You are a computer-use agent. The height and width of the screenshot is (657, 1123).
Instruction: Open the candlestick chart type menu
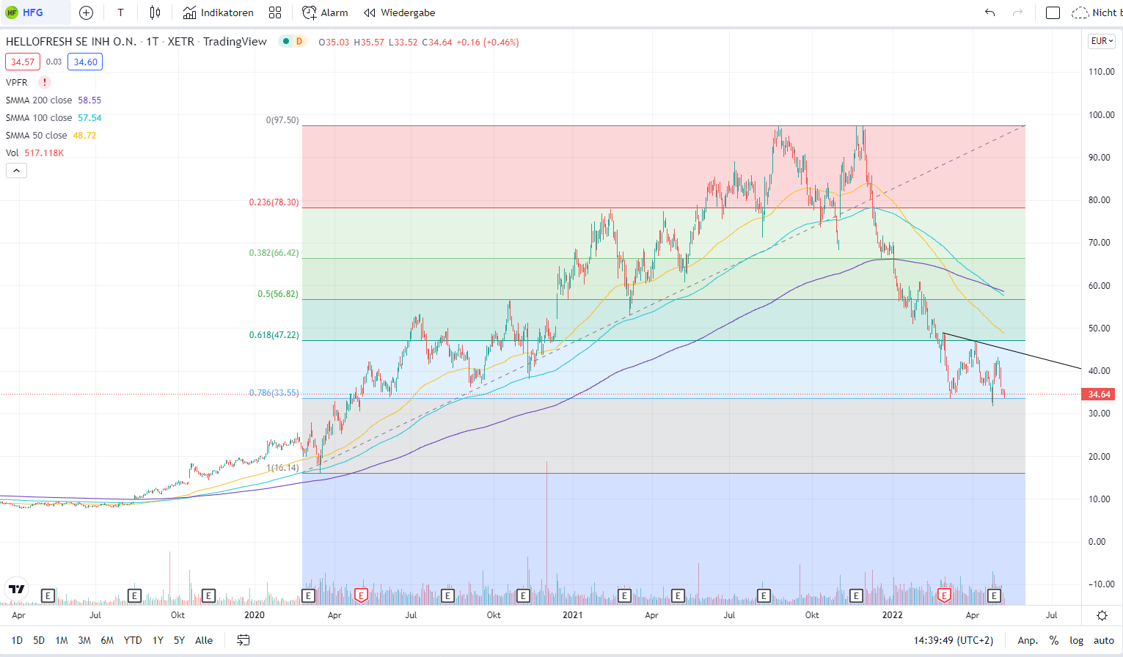pyautogui.click(x=155, y=12)
